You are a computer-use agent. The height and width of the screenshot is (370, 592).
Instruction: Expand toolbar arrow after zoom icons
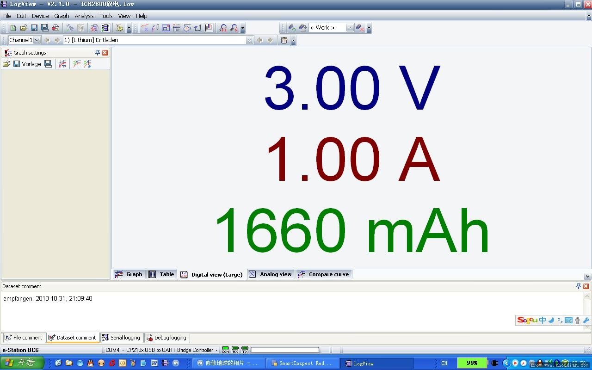click(242, 28)
